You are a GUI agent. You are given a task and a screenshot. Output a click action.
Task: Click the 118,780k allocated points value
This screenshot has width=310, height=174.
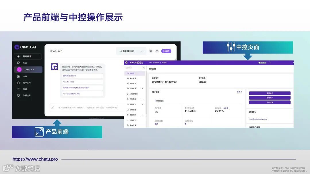[x=190, y=111]
